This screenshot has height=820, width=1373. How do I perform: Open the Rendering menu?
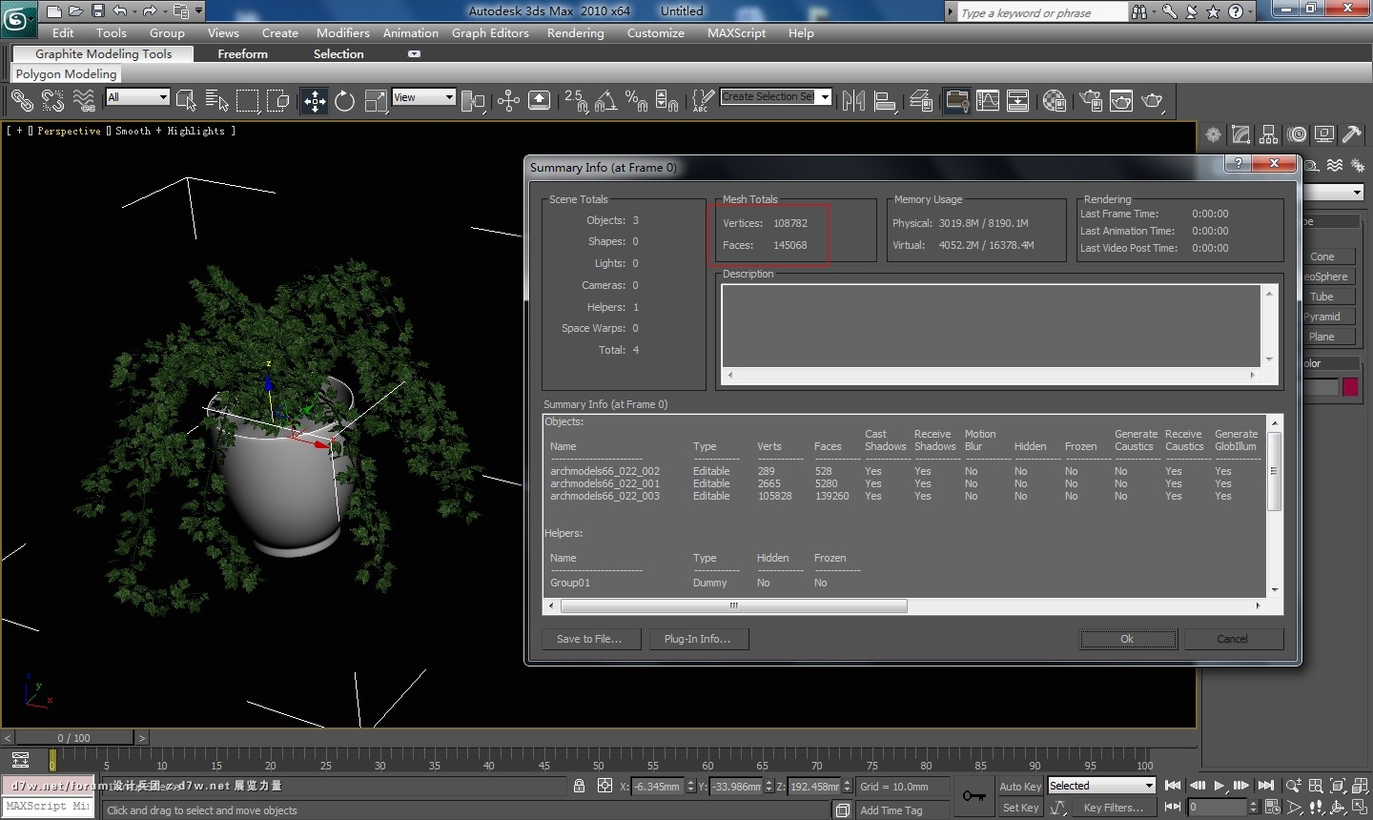576,32
